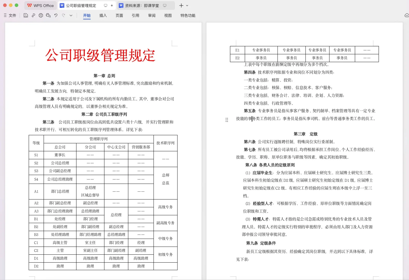This screenshot has height=280, width=409.
Task: Click the Redo arrow
Action: tap(64, 16)
